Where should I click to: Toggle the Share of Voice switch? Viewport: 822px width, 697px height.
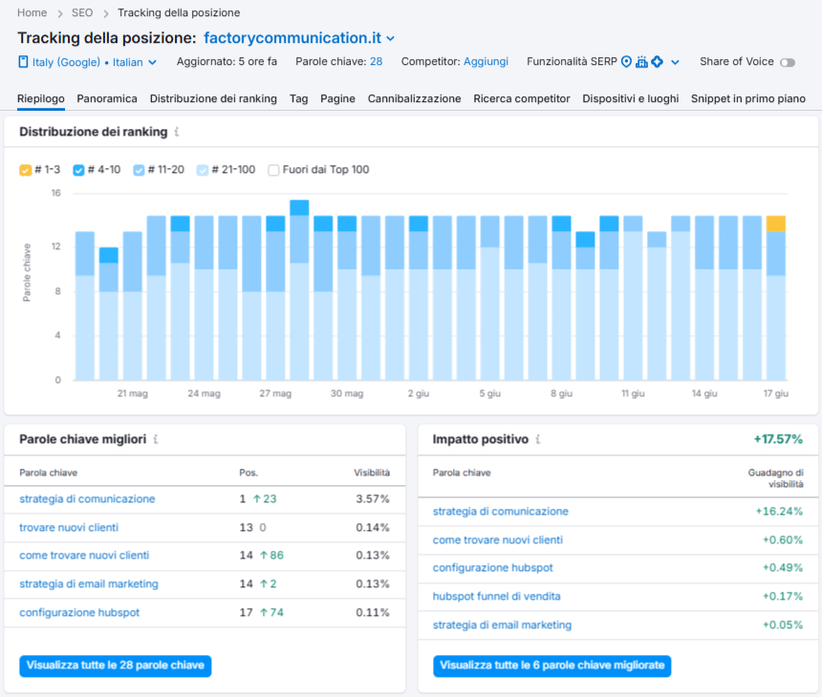pos(788,62)
